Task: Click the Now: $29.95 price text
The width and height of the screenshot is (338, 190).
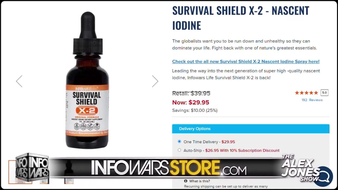Action: click(191, 102)
